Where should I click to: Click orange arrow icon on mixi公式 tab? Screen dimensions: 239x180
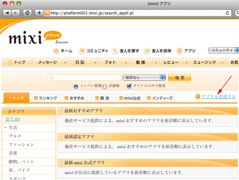point(121,98)
